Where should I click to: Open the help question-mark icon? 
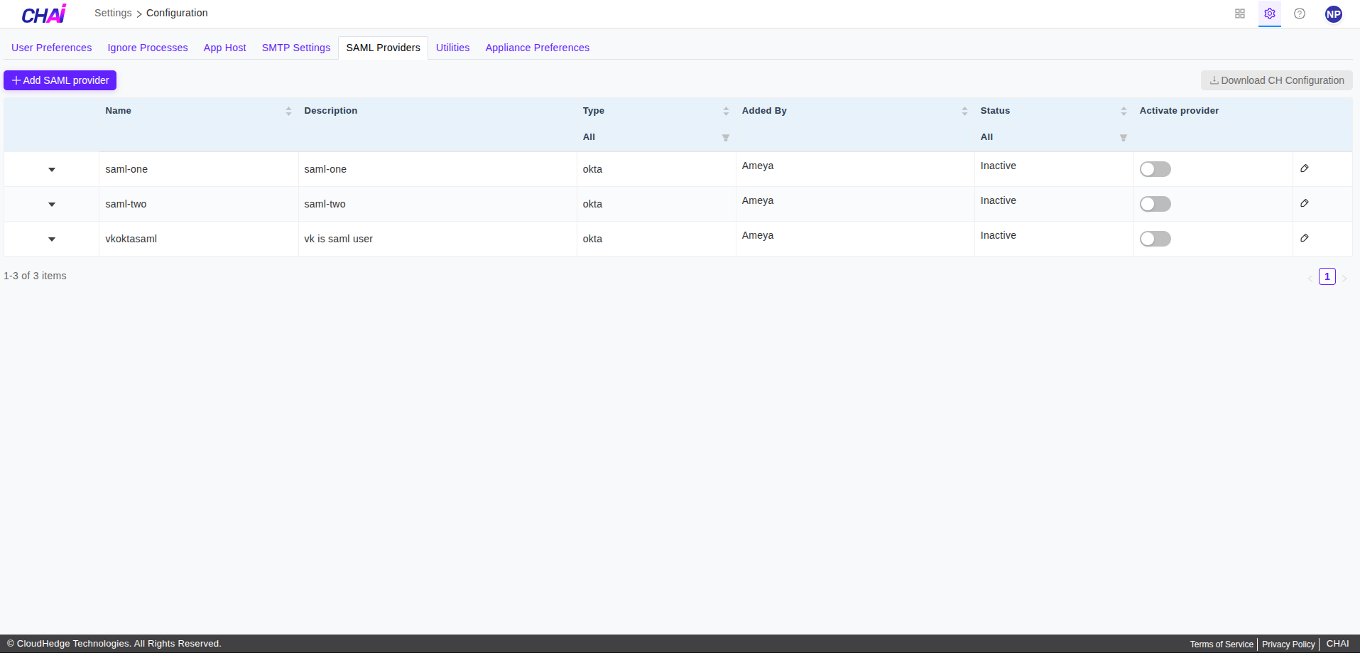(1300, 14)
